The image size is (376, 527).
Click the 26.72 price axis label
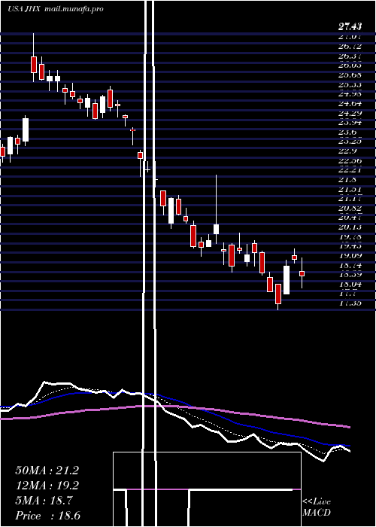coord(350,46)
